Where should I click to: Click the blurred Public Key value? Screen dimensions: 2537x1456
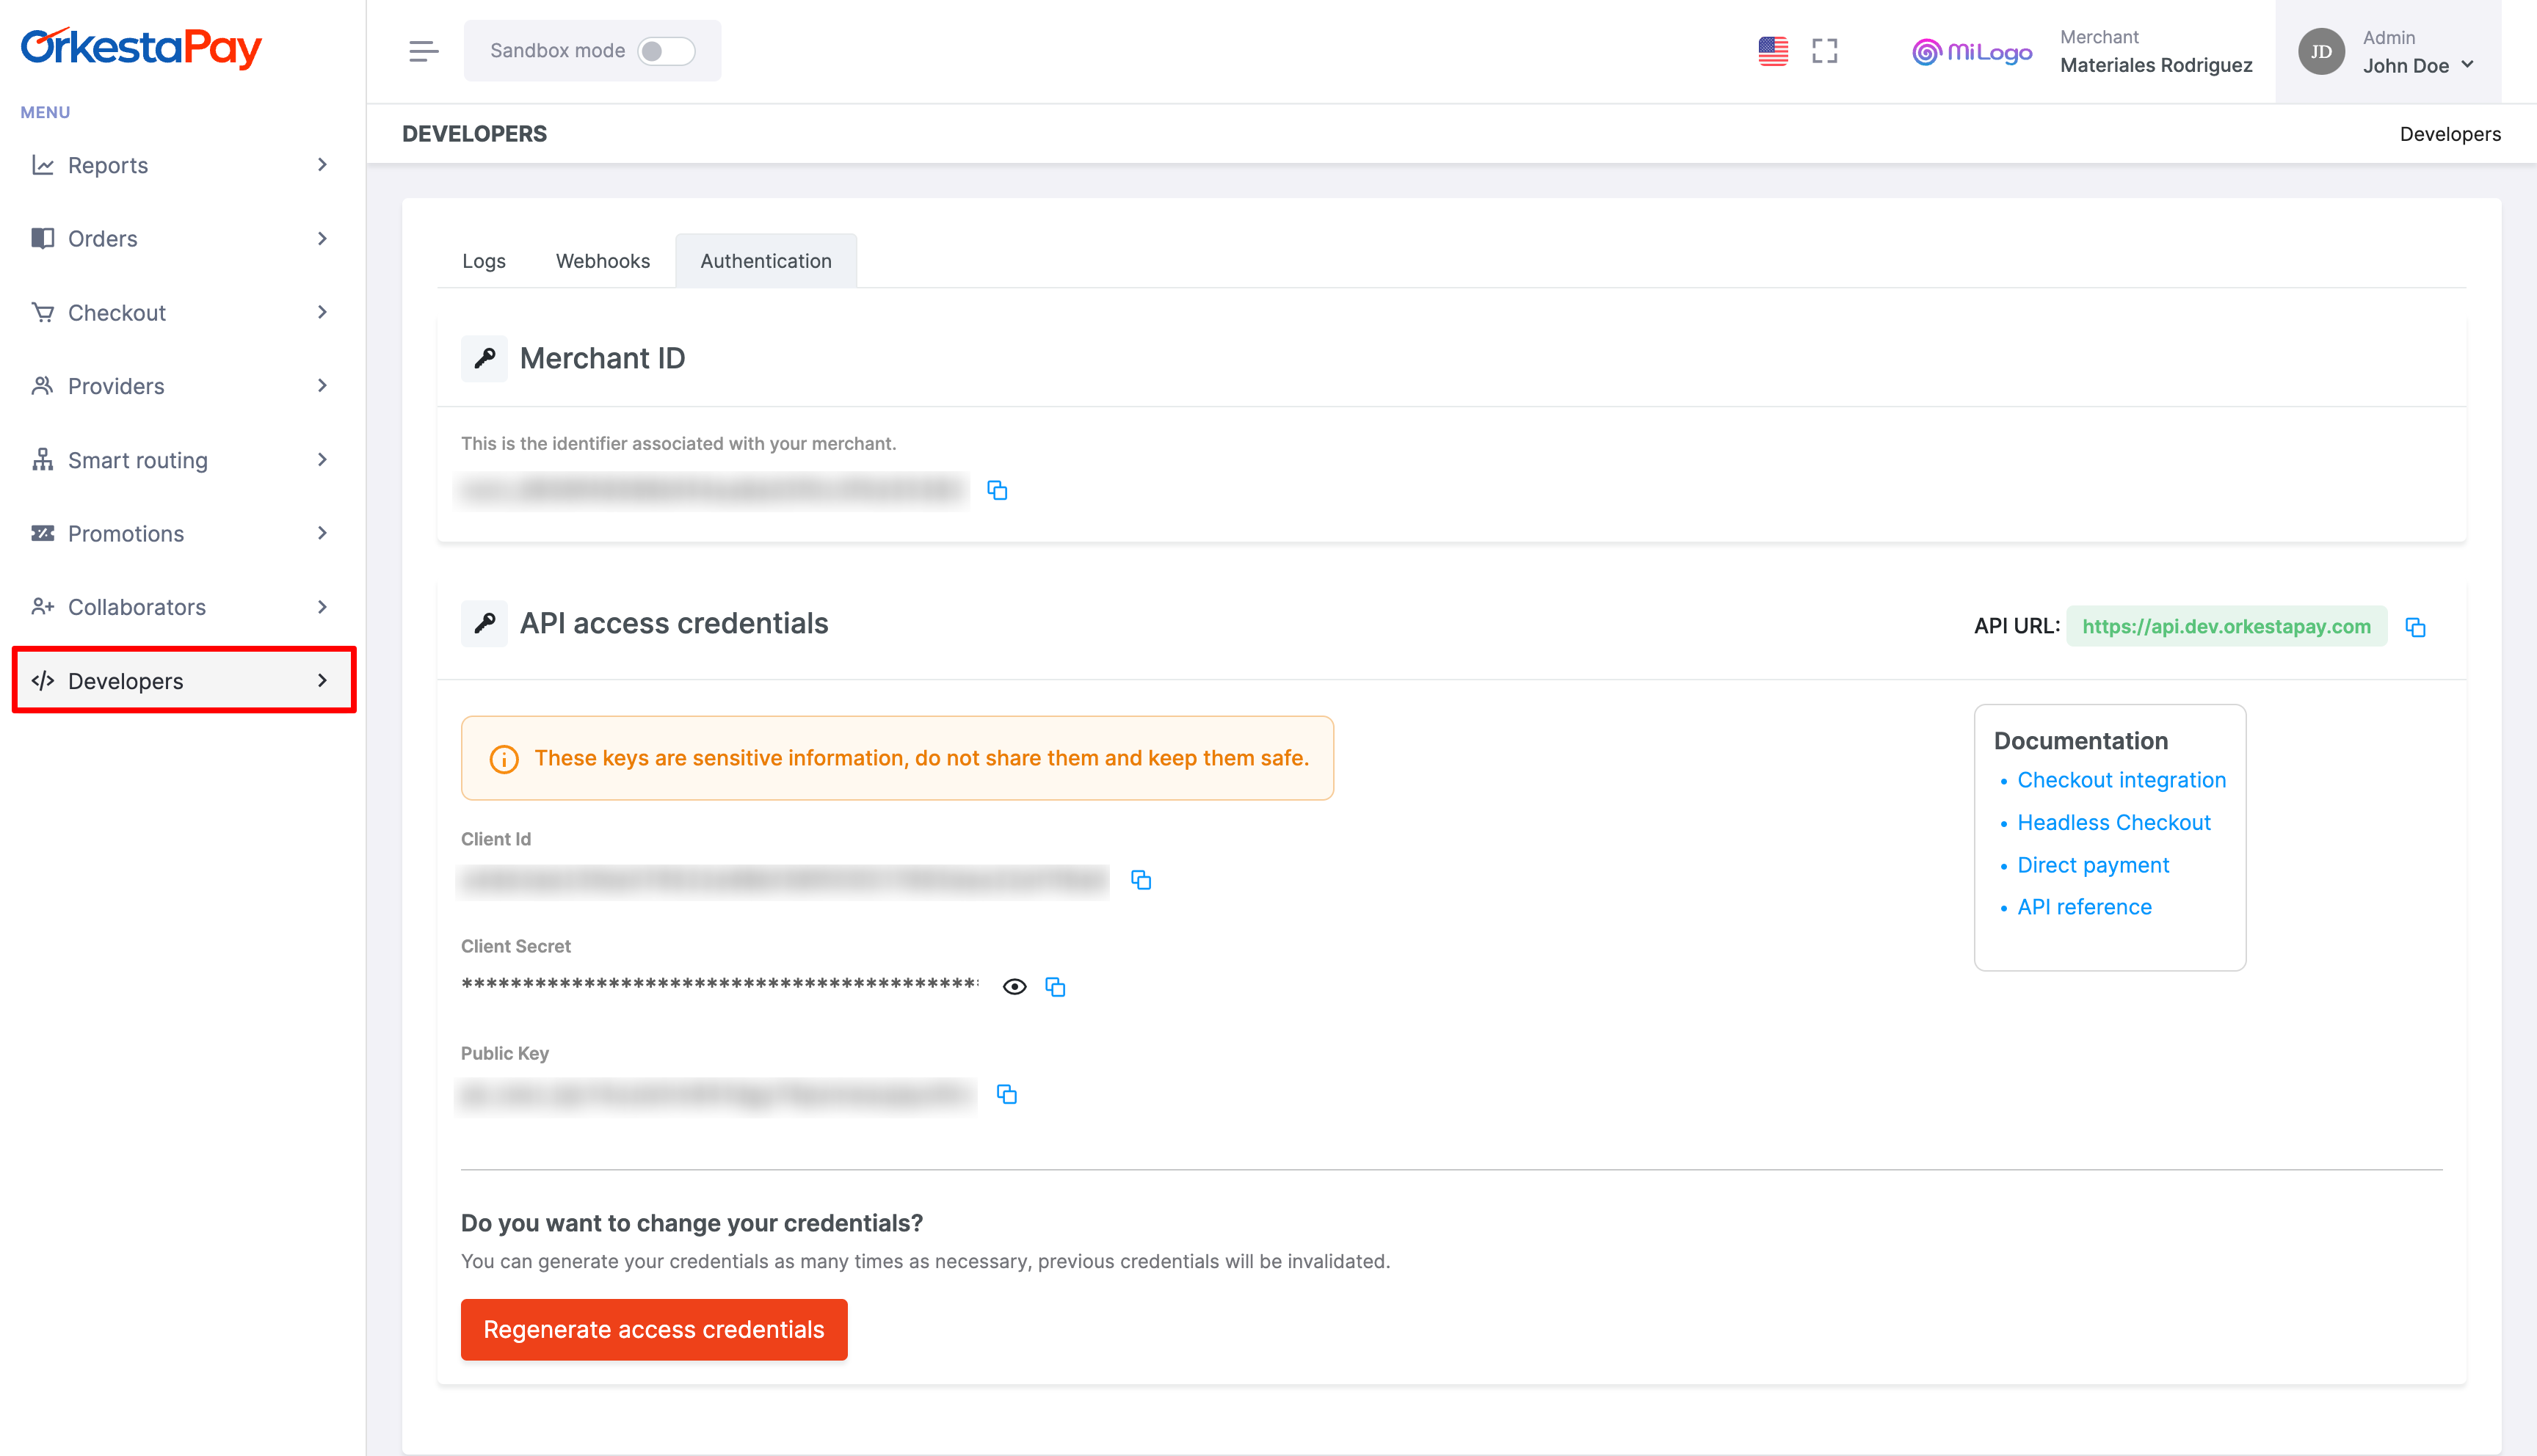click(x=716, y=1094)
